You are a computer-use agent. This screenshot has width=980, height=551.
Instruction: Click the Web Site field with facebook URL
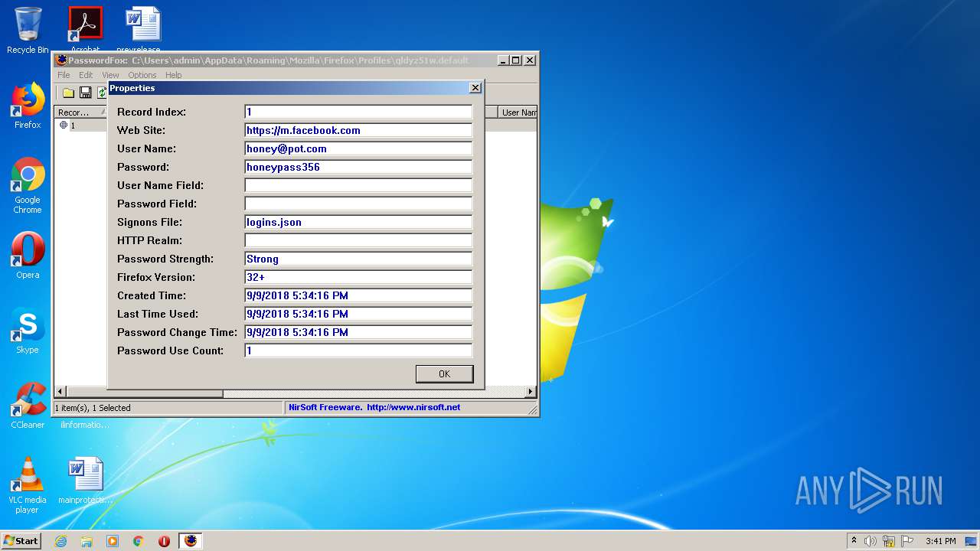click(358, 130)
